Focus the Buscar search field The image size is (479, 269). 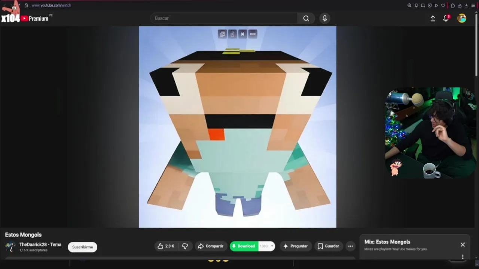click(x=224, y=18)
